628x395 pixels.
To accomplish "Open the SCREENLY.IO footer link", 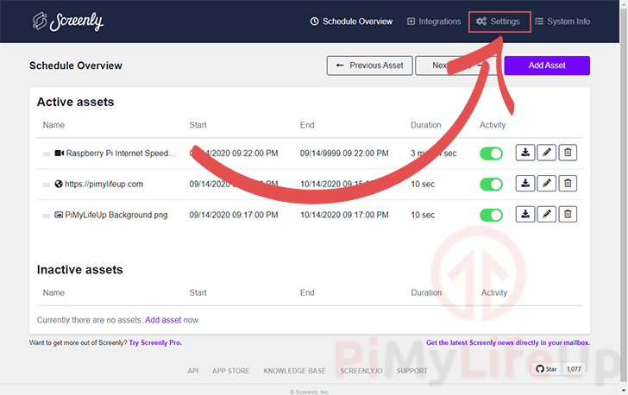I will pyautogui.click(x=361, y=371).
